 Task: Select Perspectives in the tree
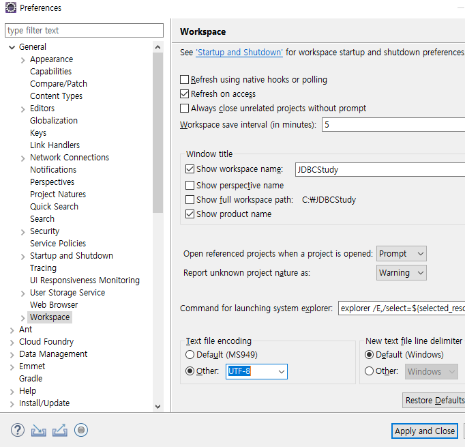tap(52, 182)
